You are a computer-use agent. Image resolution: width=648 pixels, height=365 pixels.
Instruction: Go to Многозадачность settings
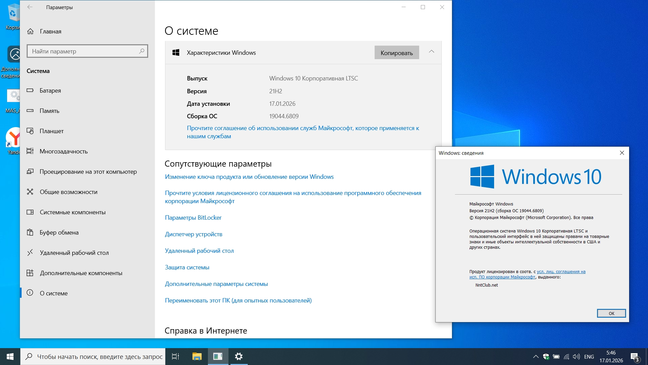63,151
